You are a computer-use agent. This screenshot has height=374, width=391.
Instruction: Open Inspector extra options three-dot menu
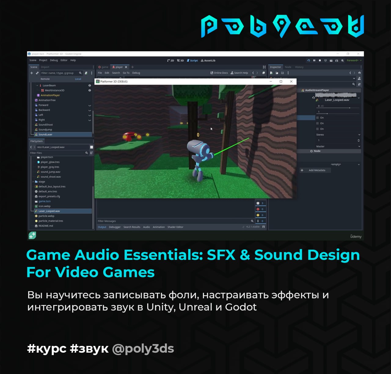288,73
